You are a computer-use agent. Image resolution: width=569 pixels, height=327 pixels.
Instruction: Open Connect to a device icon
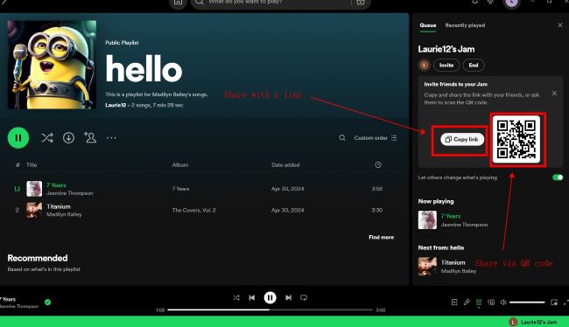point(491,302)
